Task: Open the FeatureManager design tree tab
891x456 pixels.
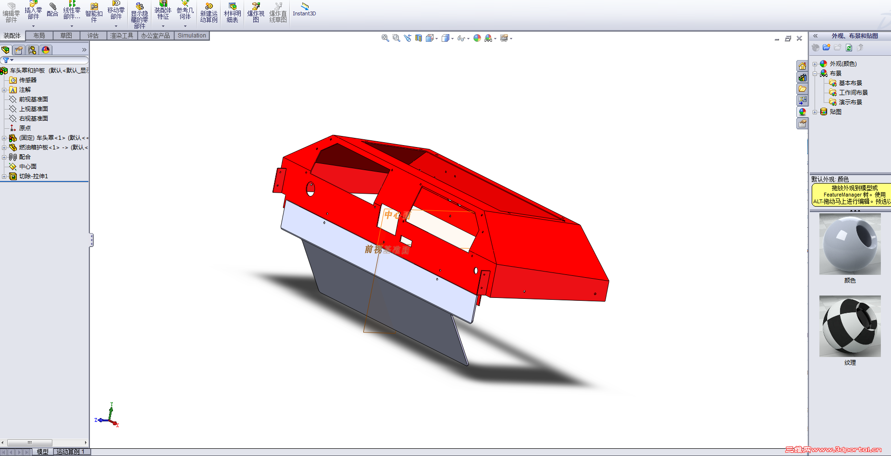Action: point(6,50)
